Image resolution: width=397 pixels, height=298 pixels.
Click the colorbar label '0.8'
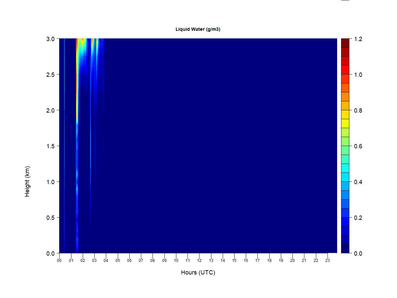pyautogui.click(x=358, y=111)
